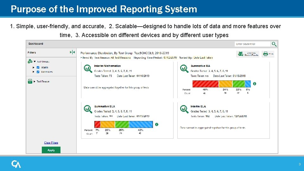The image size is (304, 171).
Task: Click the Dashboard heading
Action: [36, 44]
